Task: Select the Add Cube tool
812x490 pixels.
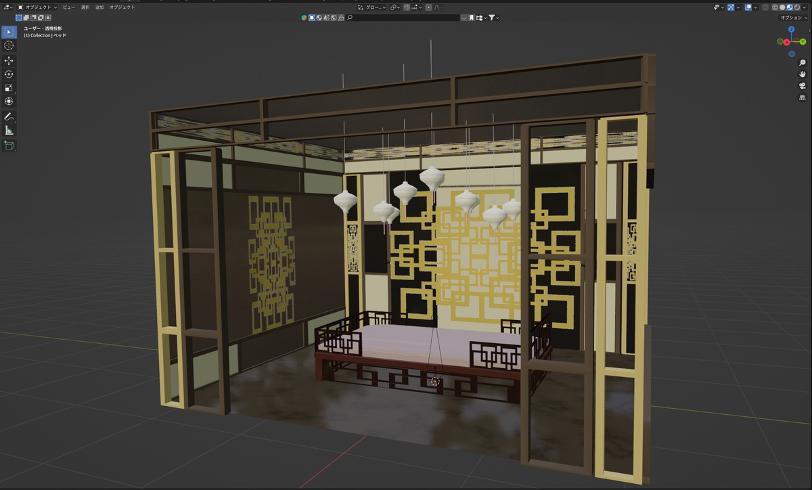Action: pyautogui.click(x=9, y=146)
